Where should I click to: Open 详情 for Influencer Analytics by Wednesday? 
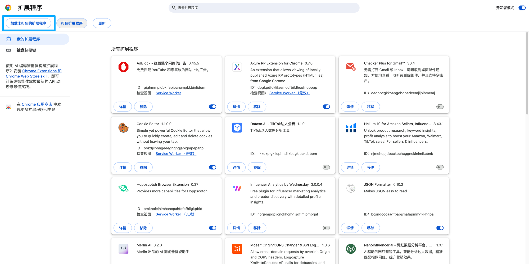pyautogui.click(x=237, y=228)
